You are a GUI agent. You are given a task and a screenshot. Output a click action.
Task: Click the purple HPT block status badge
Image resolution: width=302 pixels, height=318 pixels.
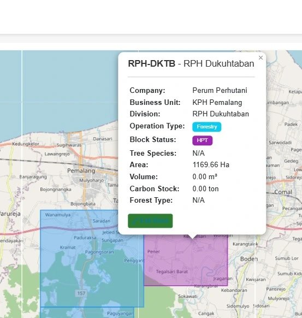pyautogui.click(x=202, y=140)
